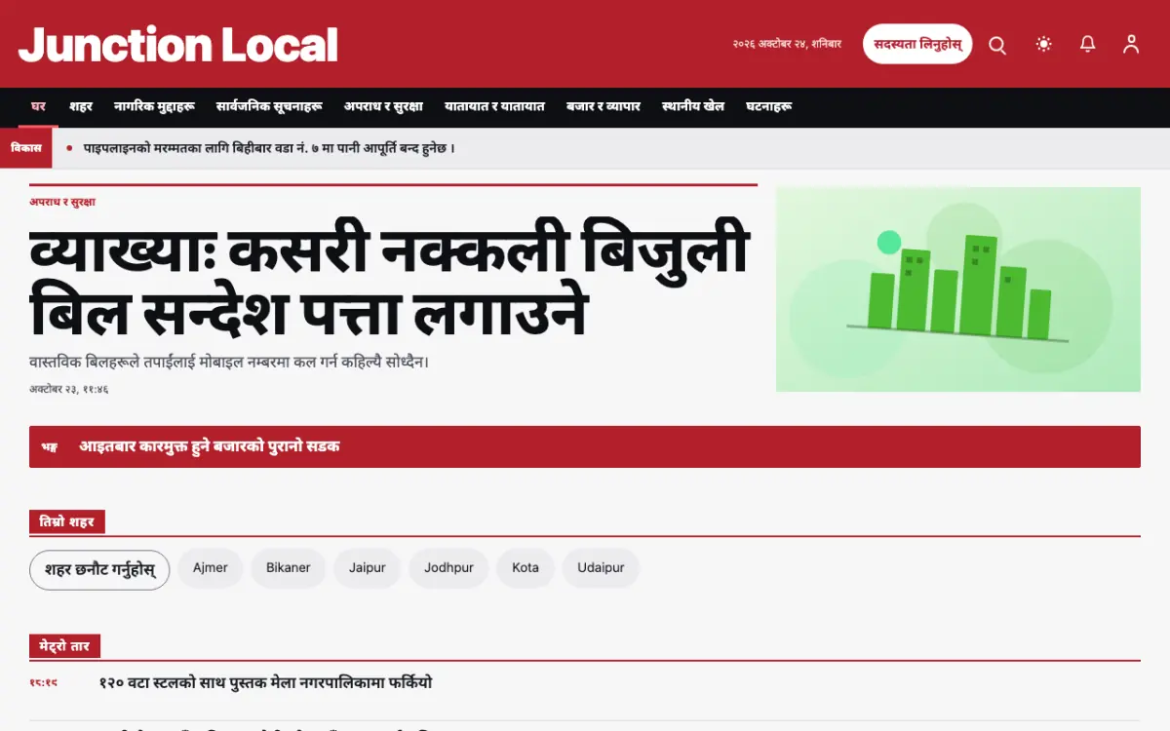Select the घर nav tab
The height and width of the screenshot is (731, 1170).
(x=39, y=107)
